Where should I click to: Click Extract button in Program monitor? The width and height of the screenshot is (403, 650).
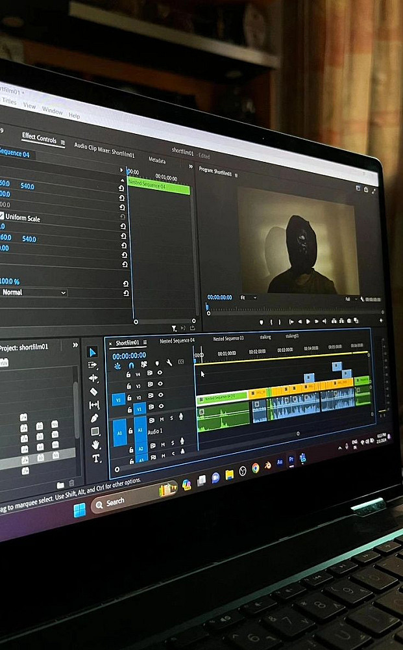(x=341, y=320)
